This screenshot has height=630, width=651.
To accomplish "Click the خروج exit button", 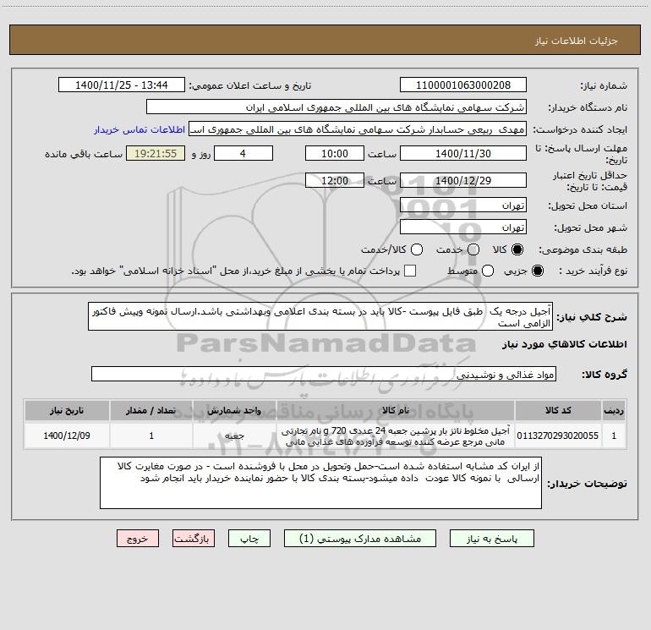I will (x=138, y=539).
